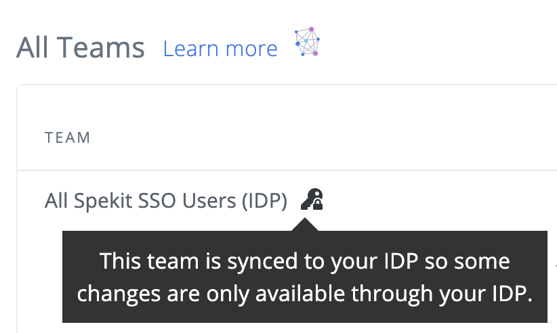Click the All Teams page heading
557x333 pixels.
[81, 47]
